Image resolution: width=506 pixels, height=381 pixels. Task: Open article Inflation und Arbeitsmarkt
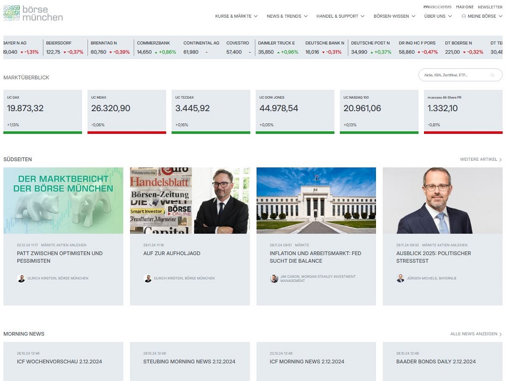(315, 257)
